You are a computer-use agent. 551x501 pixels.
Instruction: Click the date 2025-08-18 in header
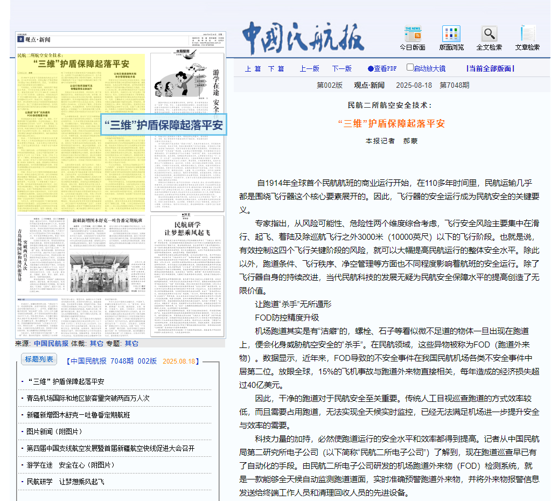click(414, 85)
